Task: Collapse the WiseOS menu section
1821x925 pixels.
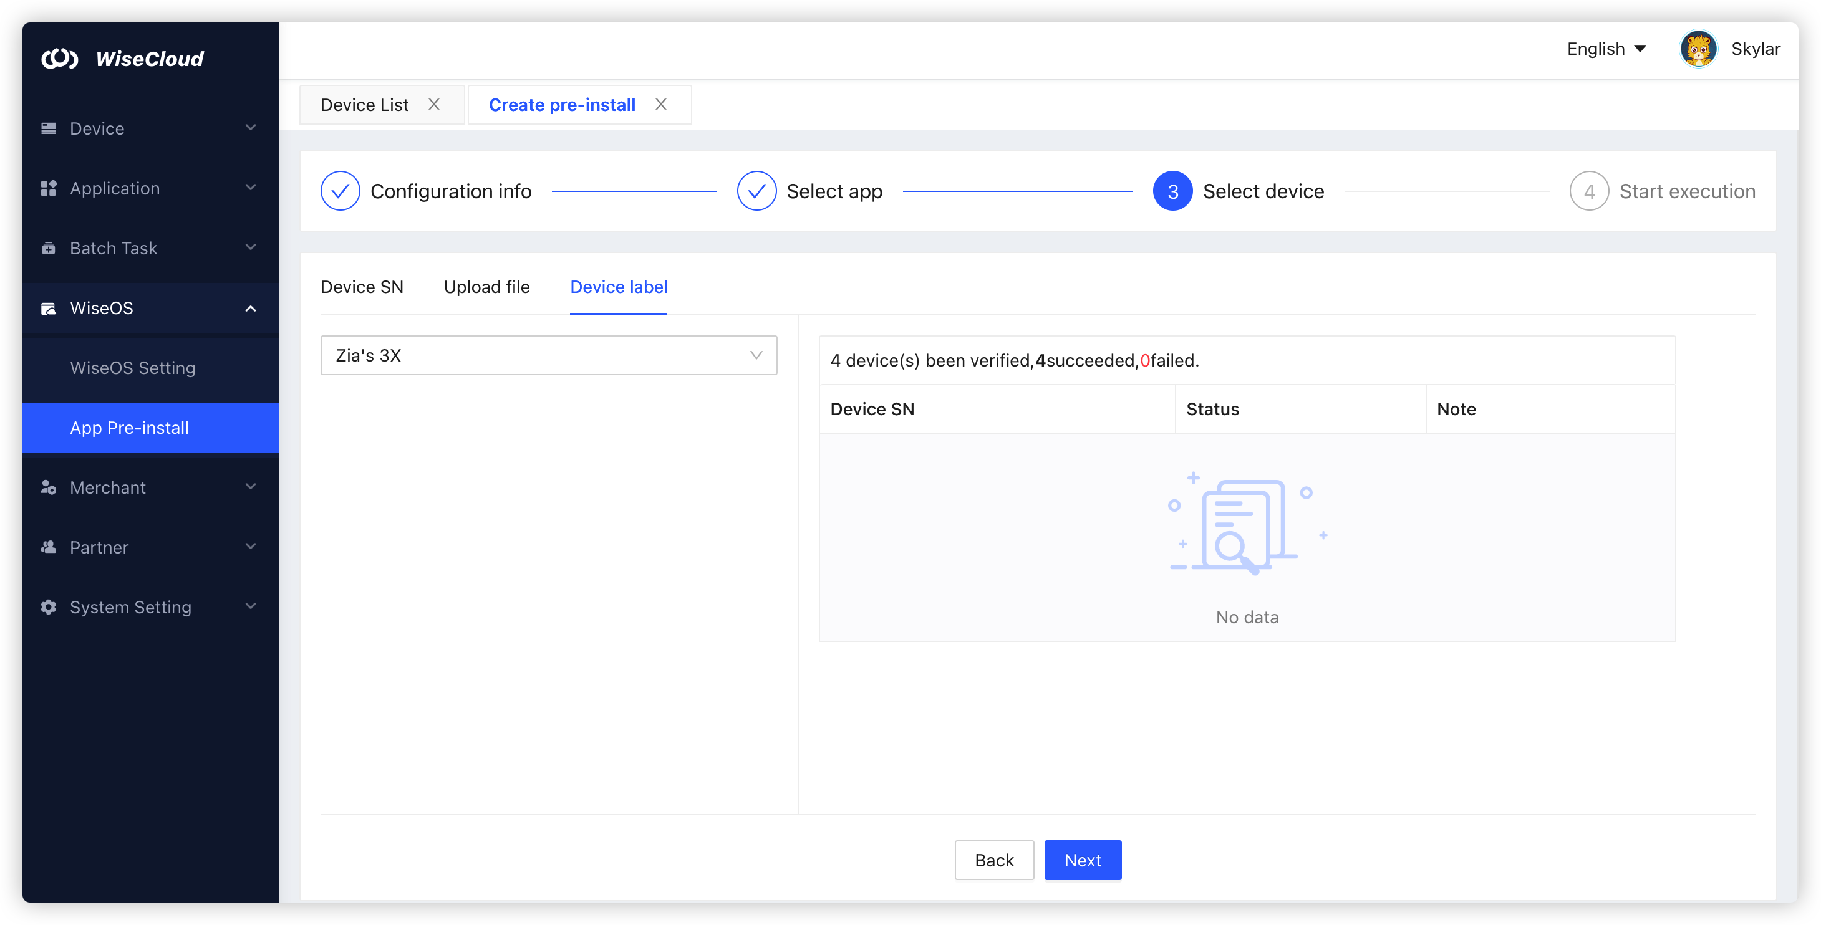Action: tap(250, 308)
